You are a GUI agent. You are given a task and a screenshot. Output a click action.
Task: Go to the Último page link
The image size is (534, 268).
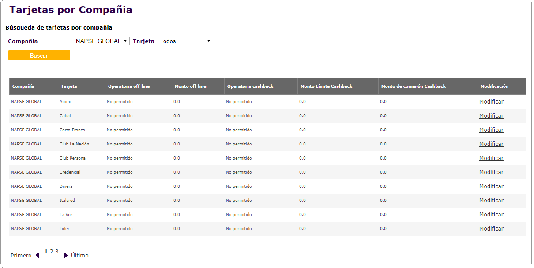pos(80,256)
